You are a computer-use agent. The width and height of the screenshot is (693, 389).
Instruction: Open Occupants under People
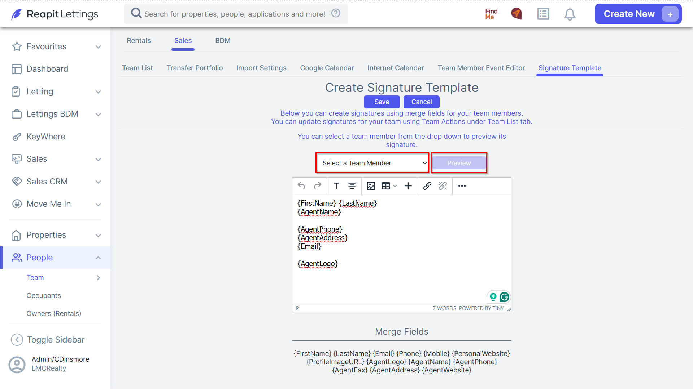44,295
